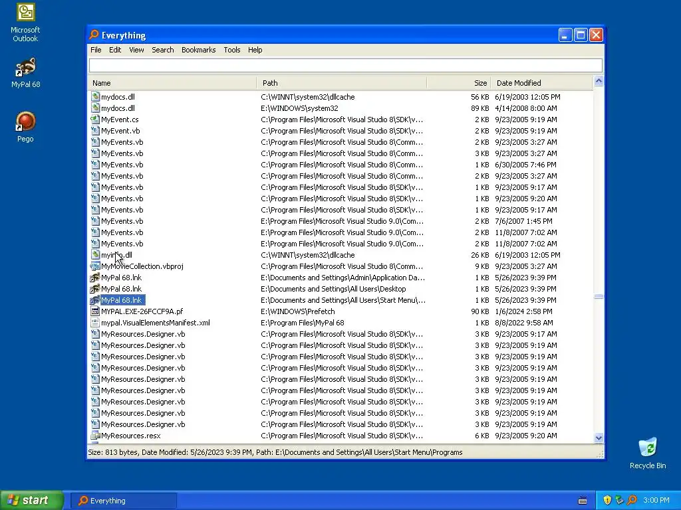Click the security shield tray icon
The height and width of the screenshot is (510, 681).
tap(607, 500)
